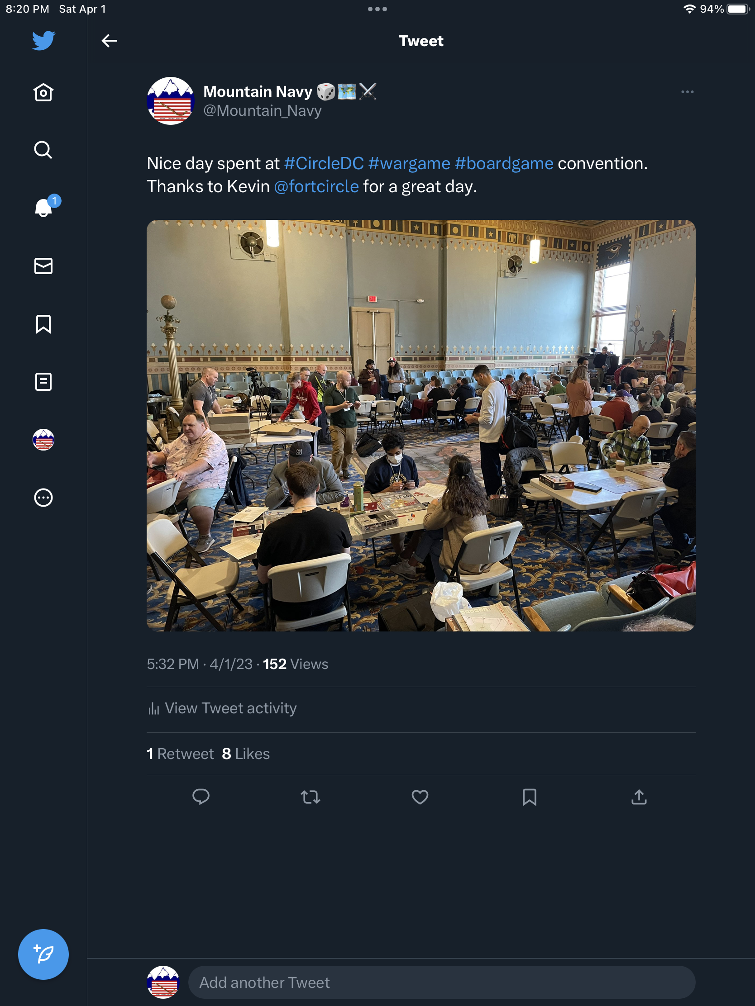Open the sidebar profile avatar
This screenshot has height=1006, width=755.
click(x=43, y=440)
